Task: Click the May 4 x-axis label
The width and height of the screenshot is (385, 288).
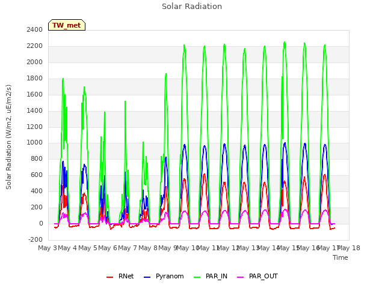Action: tap(67, 248)
